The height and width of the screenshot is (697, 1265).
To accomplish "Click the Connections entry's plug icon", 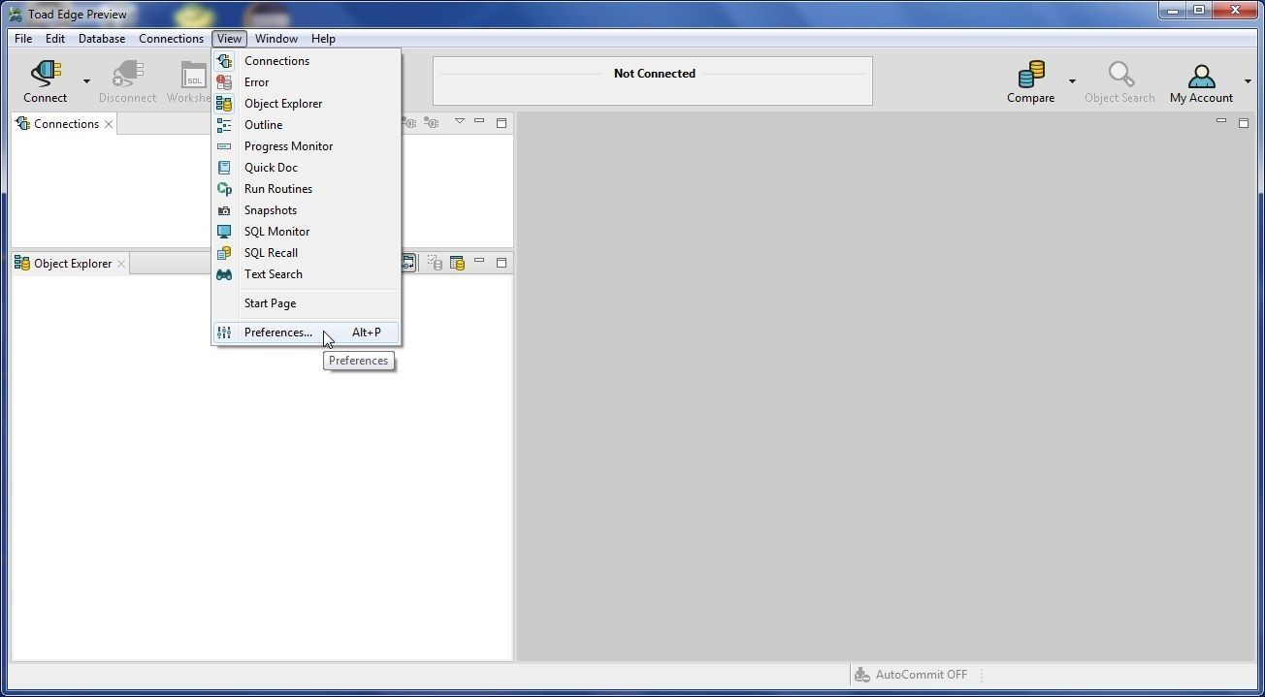I will [x=224, y=61].
